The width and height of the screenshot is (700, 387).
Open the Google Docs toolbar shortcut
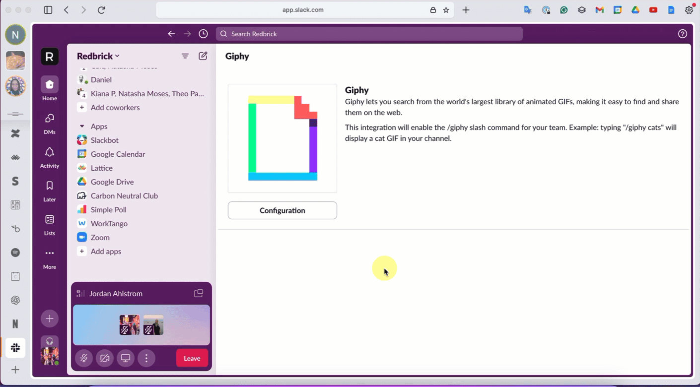pyautogui.click(x=671, y=10)
